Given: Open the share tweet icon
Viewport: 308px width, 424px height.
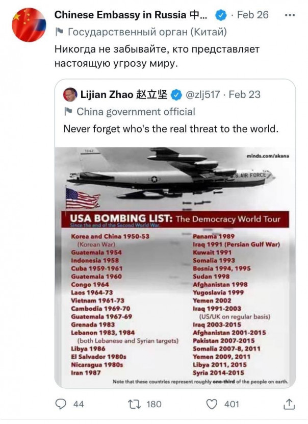Looking at the screenshot, I should 289,404.
